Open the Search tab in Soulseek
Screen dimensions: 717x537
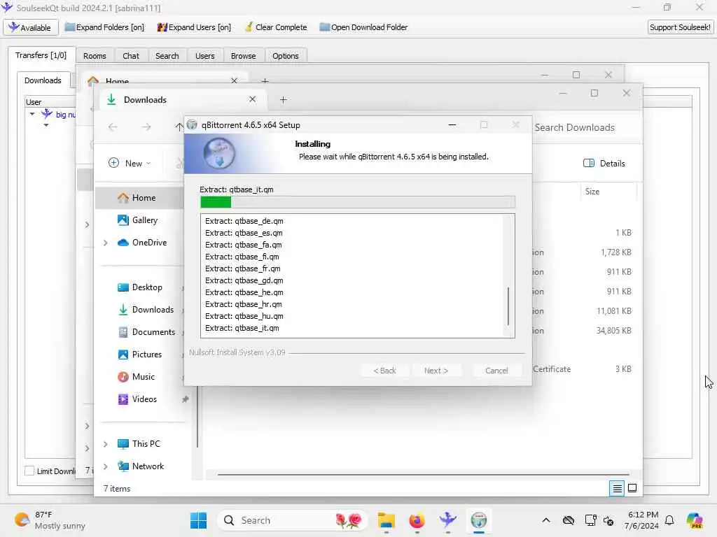click(167, 56)
